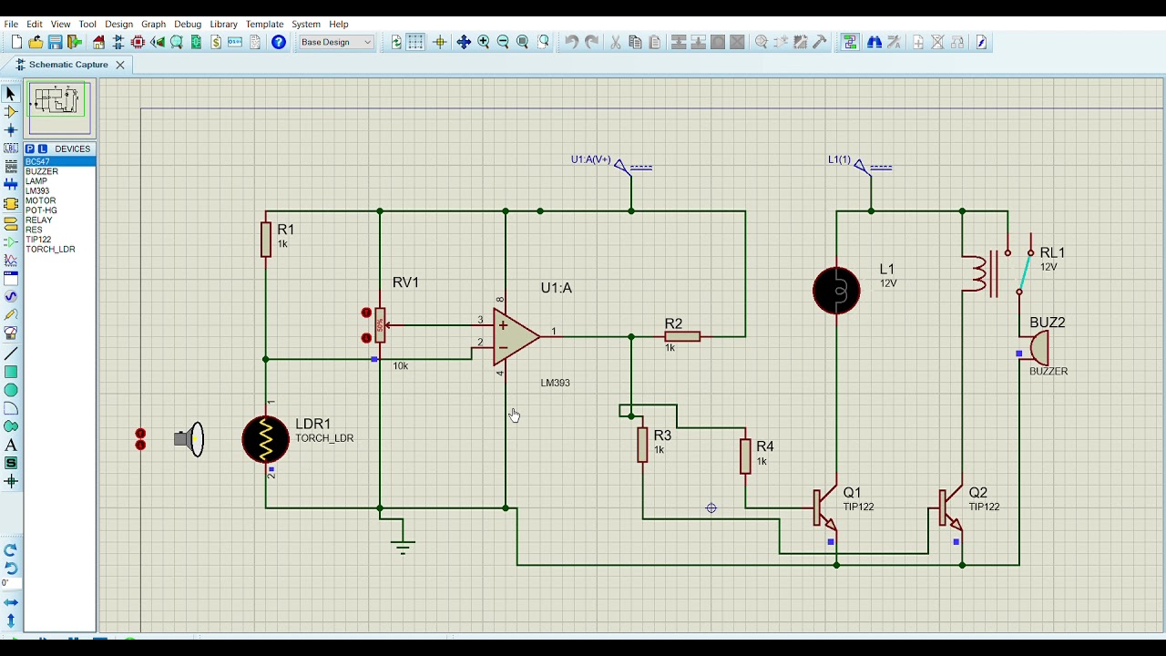Select the Component Mode tool

pos(11,112)
